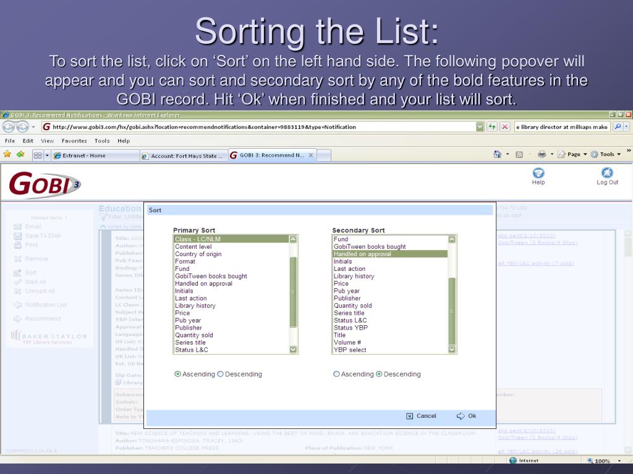Open the File menu
The width and height of the screenshot is (633, 474).
click(10, 141)
